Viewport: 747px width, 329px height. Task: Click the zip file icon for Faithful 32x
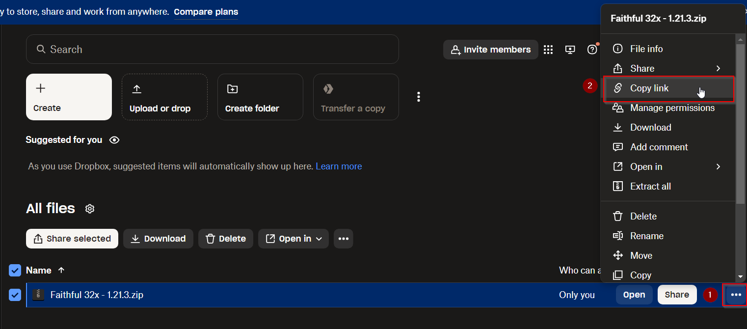(38, 295)
